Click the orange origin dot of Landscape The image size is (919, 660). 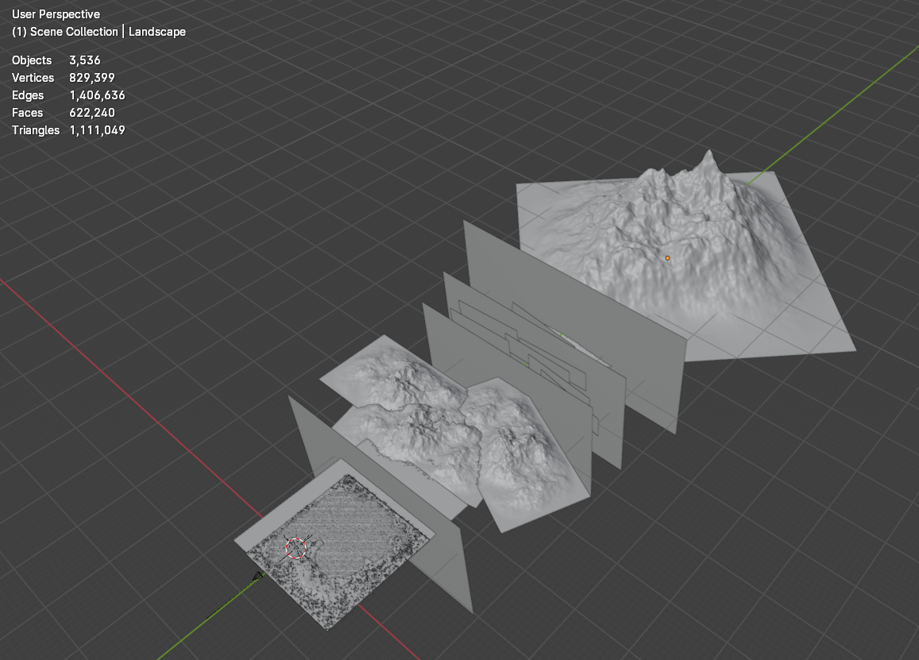click(x=667, y=258)
